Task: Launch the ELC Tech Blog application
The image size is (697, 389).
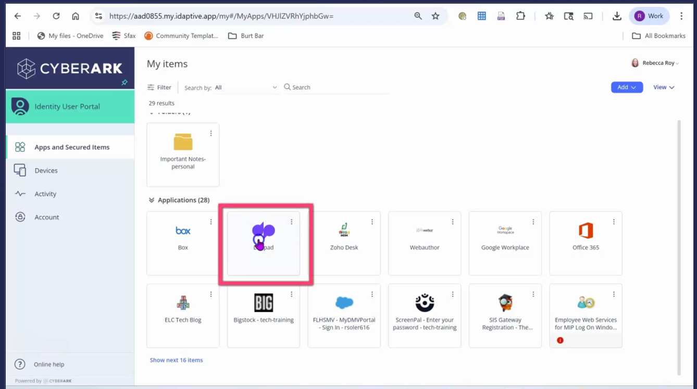Action: (183, 316)
